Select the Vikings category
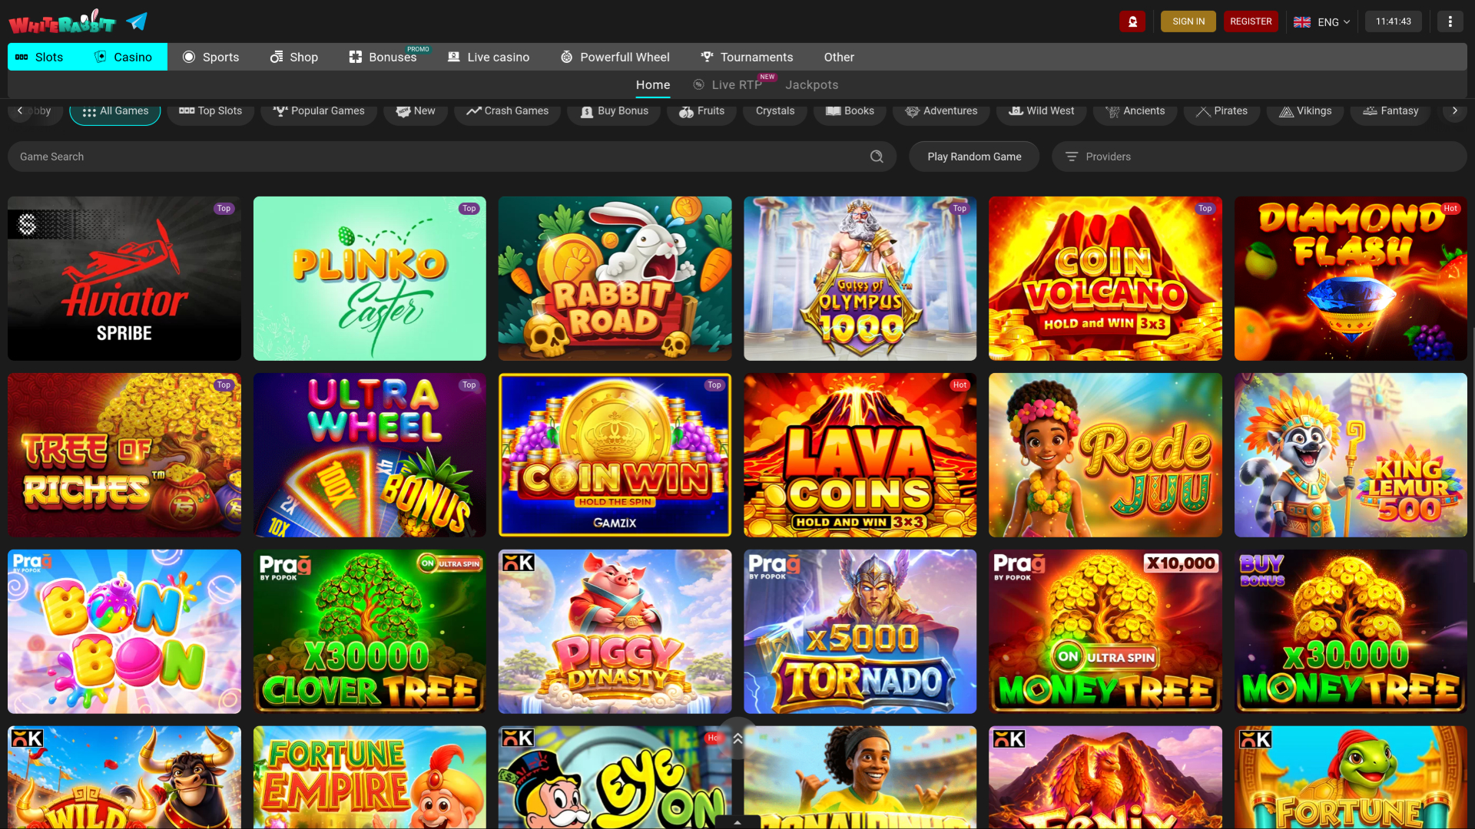 pos(1305,111)
